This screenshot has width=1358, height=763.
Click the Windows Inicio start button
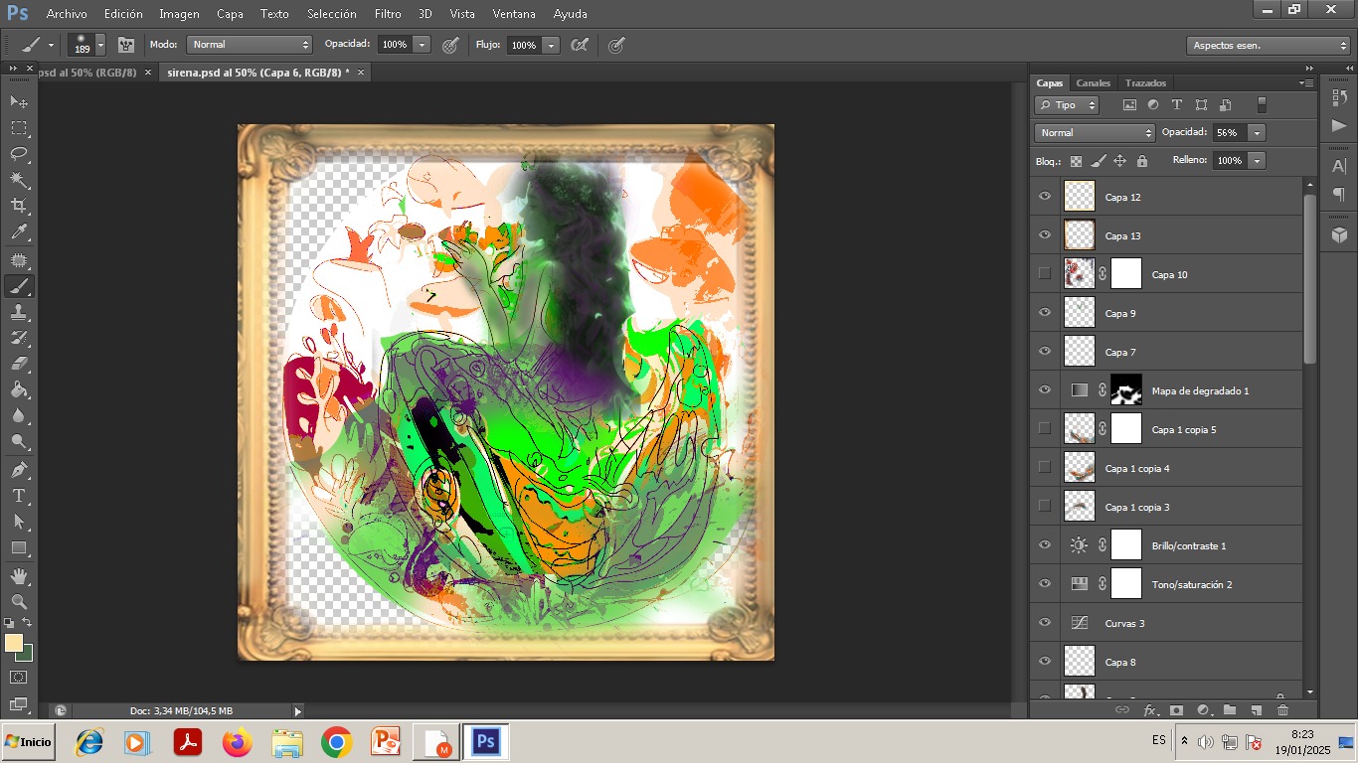coord(29,742)
